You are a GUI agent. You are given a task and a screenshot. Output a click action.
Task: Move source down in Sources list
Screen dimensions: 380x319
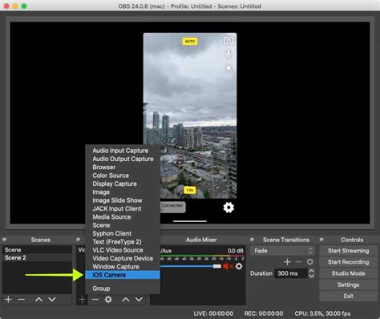point(139,300)
